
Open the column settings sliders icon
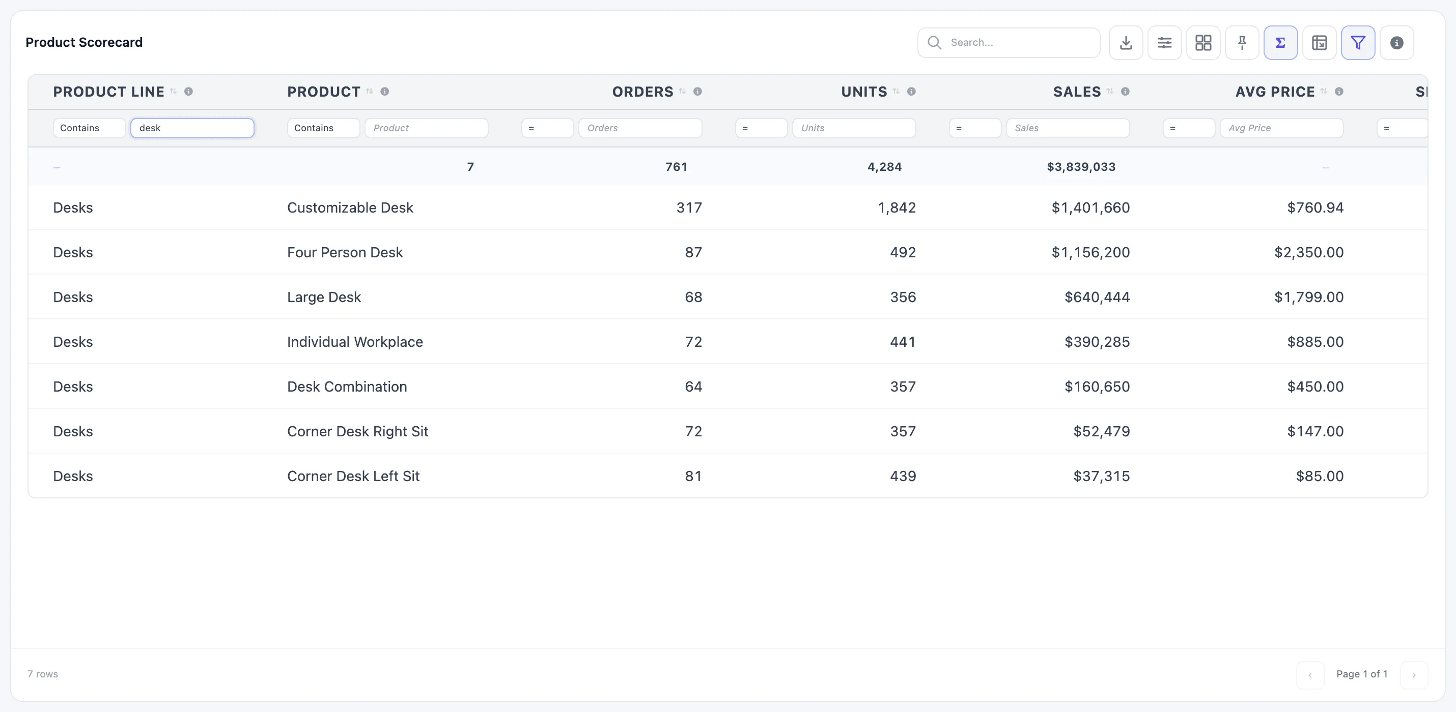point(1164,42)
